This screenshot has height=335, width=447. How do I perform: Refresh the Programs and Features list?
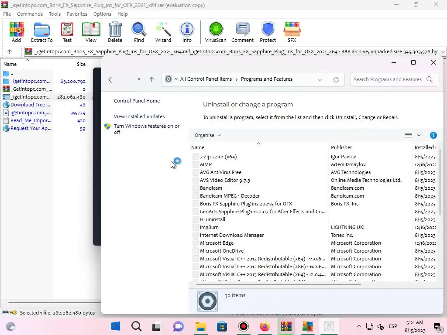click(x=336, y=80)
